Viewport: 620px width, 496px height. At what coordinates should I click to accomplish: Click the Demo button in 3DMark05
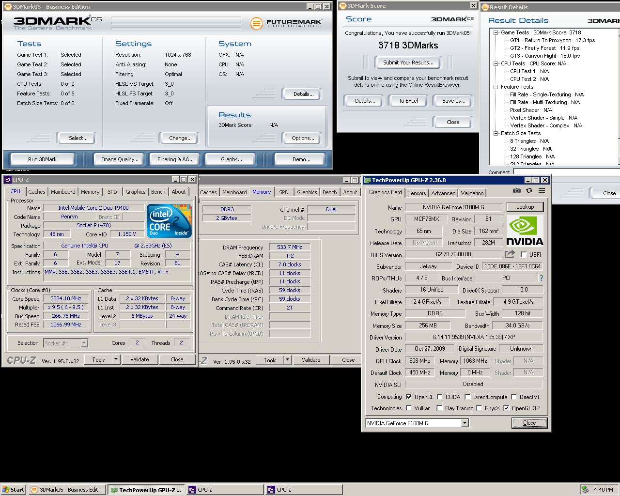click(301, 159)
